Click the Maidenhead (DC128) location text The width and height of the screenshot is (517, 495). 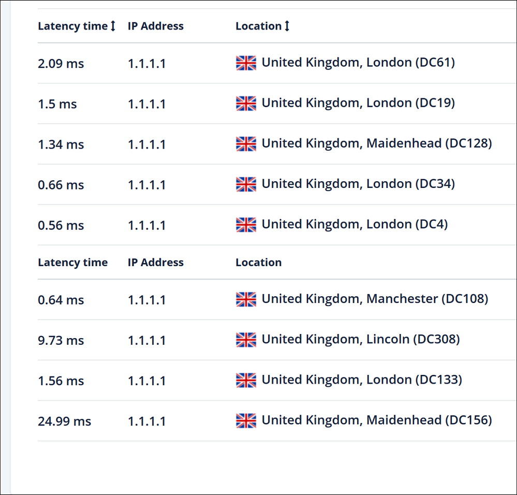(x=377, y=143)
